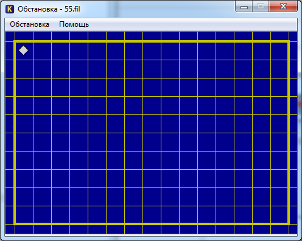Close the 55.fil window

click(x=283, y=6)
